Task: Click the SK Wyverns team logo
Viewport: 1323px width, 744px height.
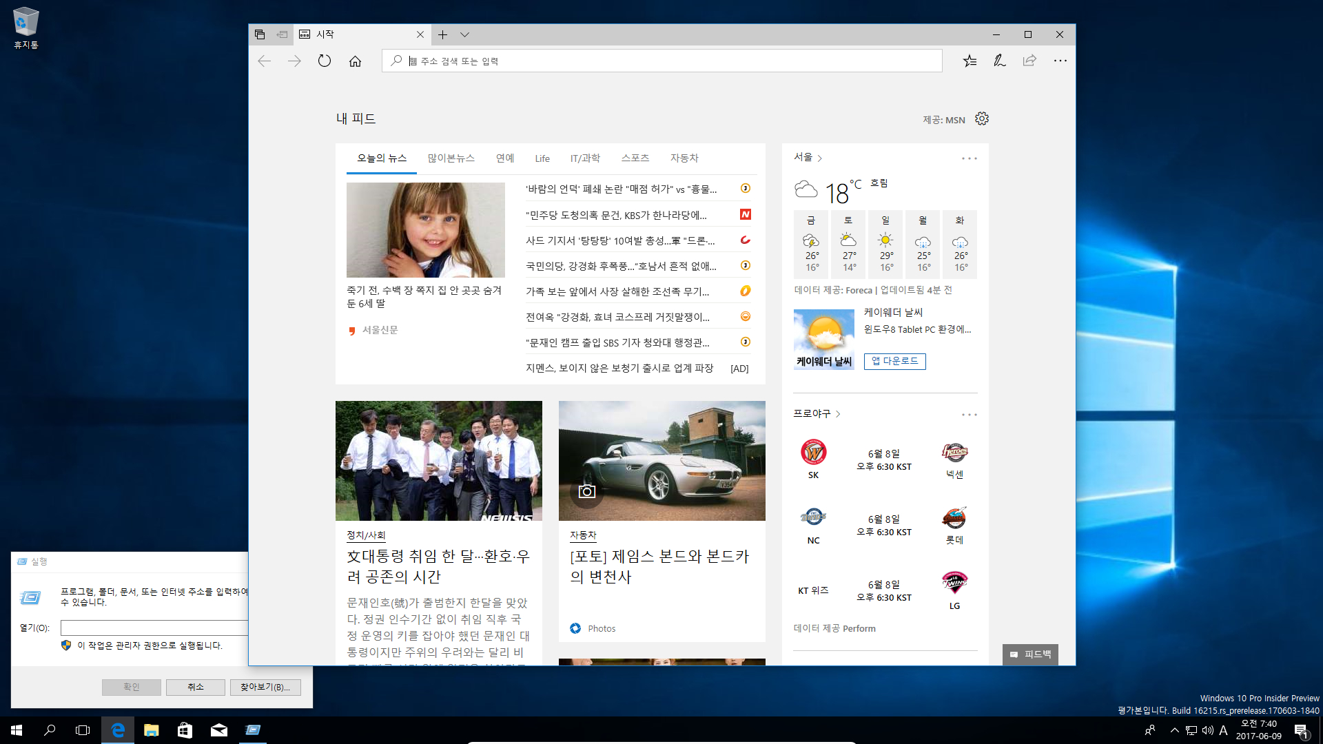Action: [x=814, y=453]
